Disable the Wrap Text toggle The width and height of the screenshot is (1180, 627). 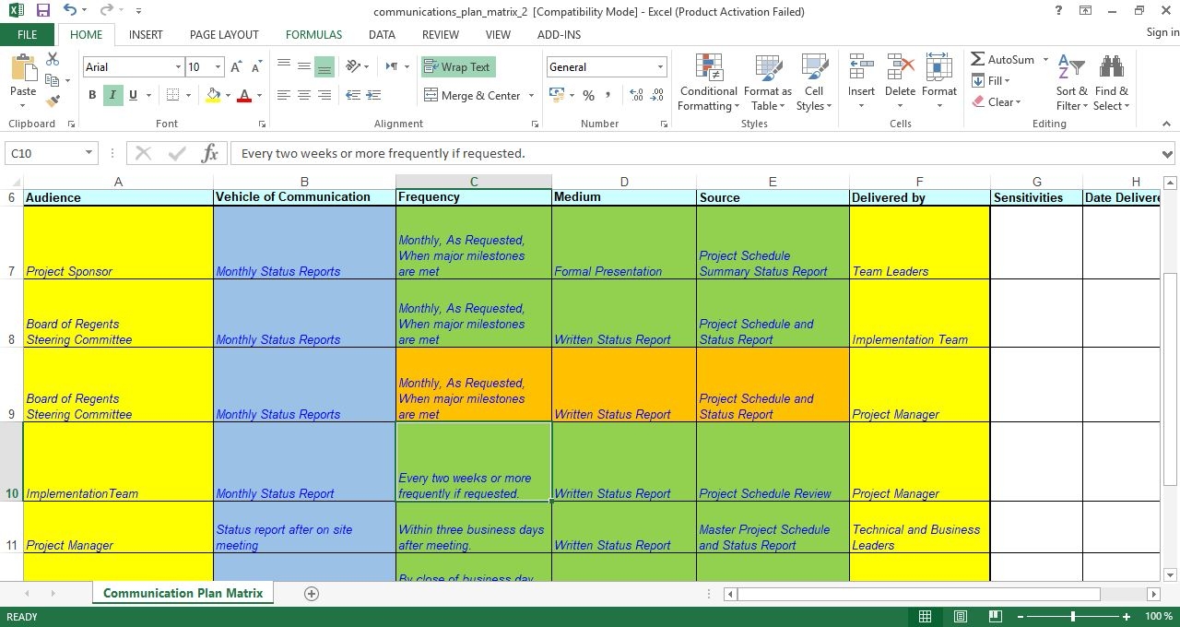click(457, 67)
